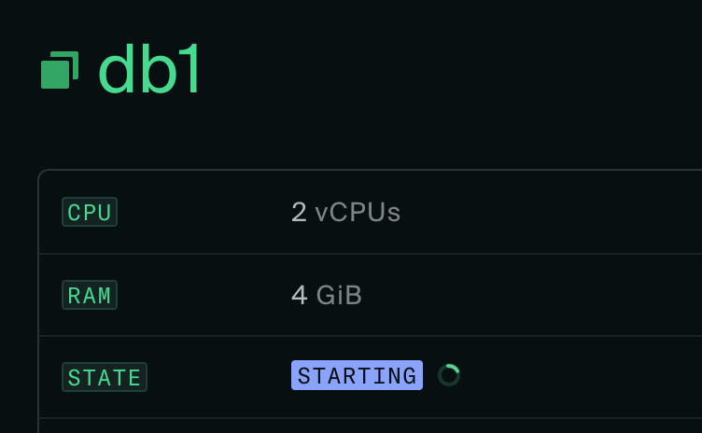
Task: Click the CPU label tag
Action: pyautogui.click(x=90, y=213)
